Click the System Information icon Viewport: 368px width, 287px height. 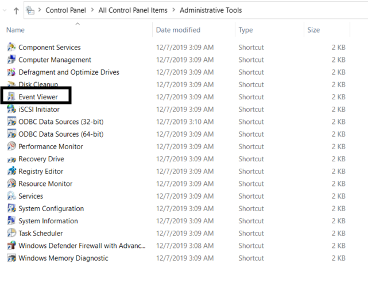click(11, 221)
